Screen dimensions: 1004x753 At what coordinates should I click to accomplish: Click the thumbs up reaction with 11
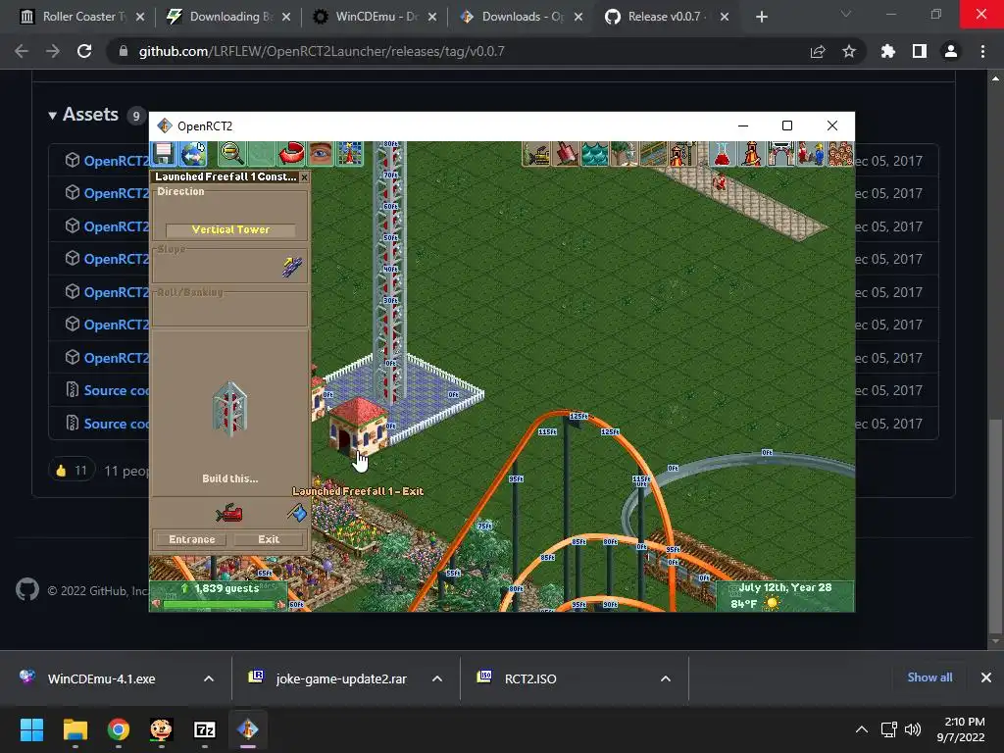[x=72, y=471]
